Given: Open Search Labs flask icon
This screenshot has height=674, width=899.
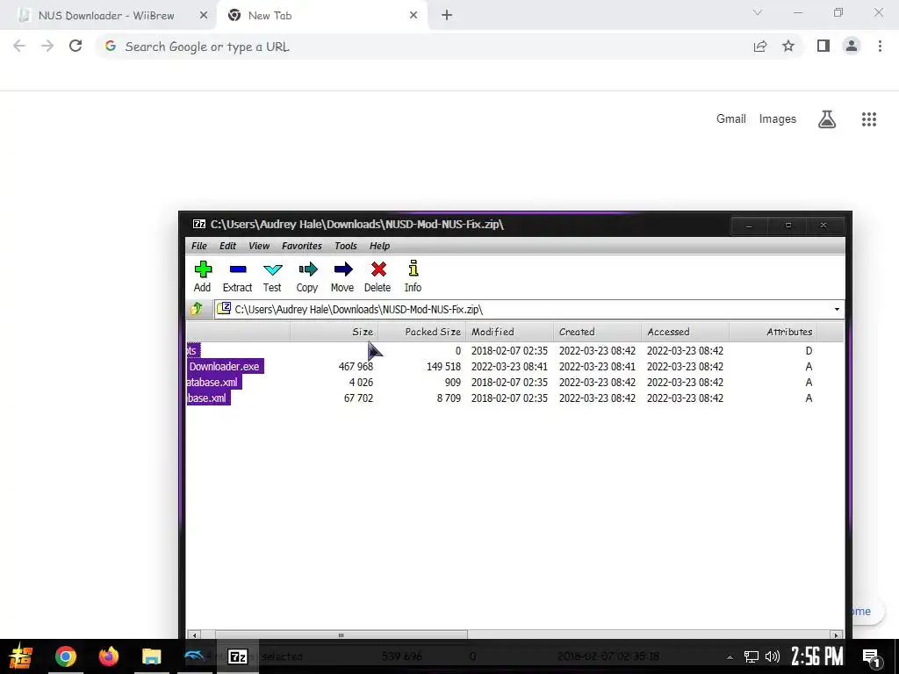Looking at the screenshot, I should (x=827, y=119).
